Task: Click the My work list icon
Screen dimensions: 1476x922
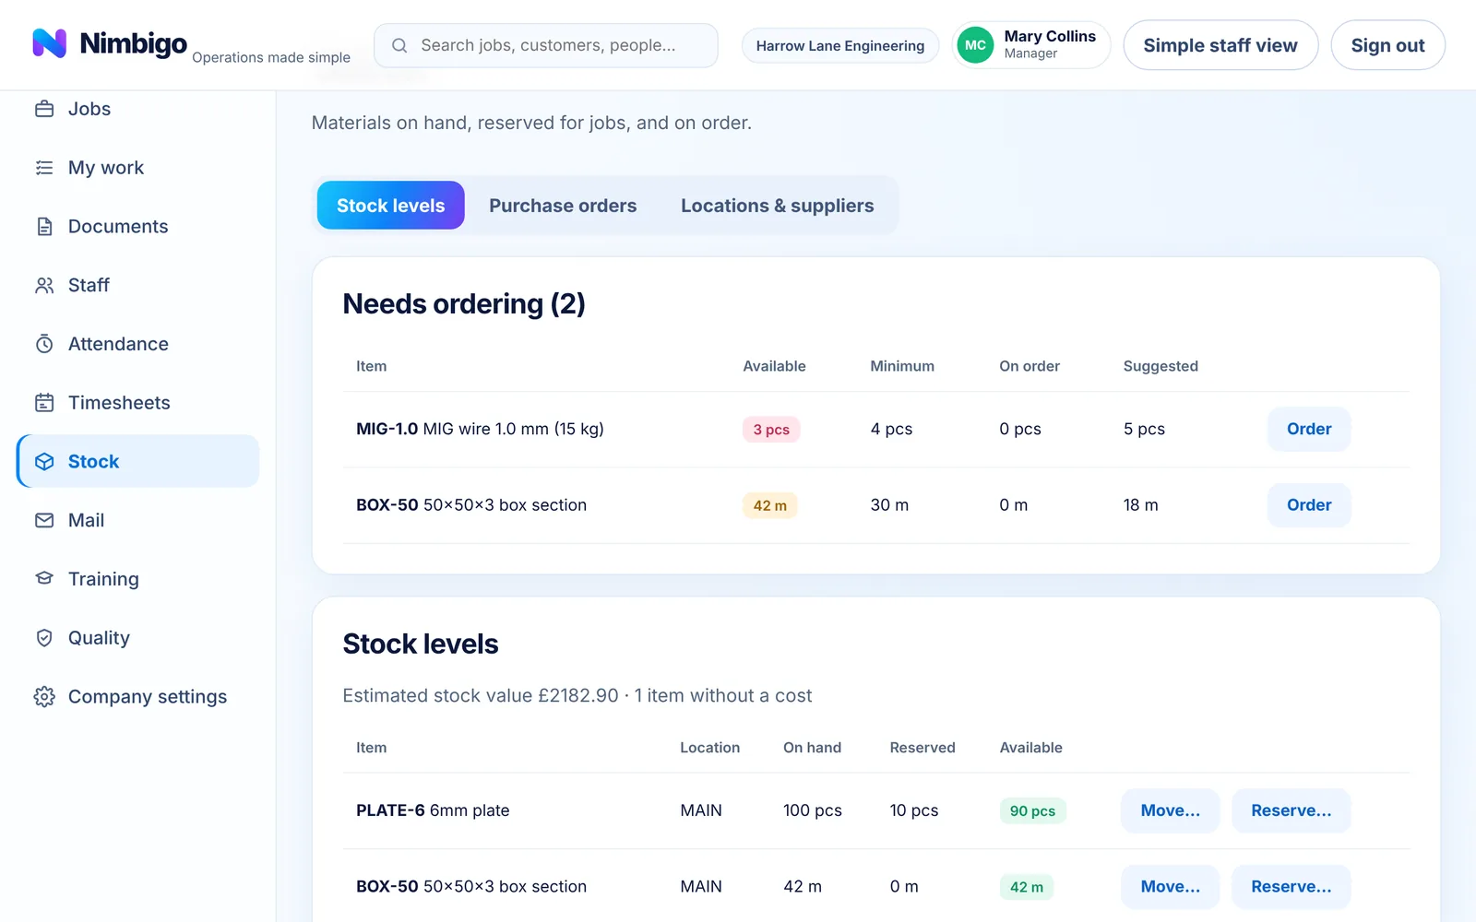Action: [44, 168]
